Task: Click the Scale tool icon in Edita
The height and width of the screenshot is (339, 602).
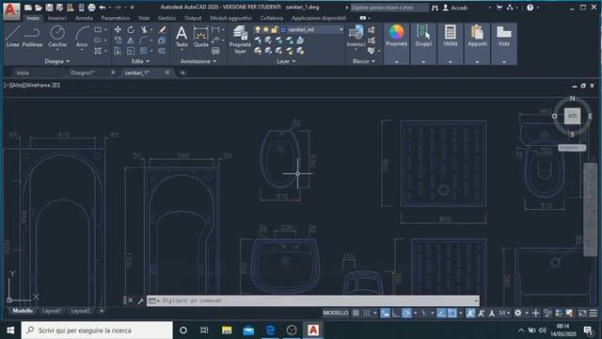Action: click(x=131, y=51)
